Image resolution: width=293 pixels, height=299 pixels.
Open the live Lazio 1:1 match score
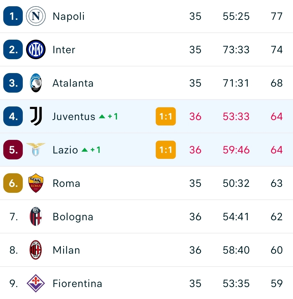point(165,150)
